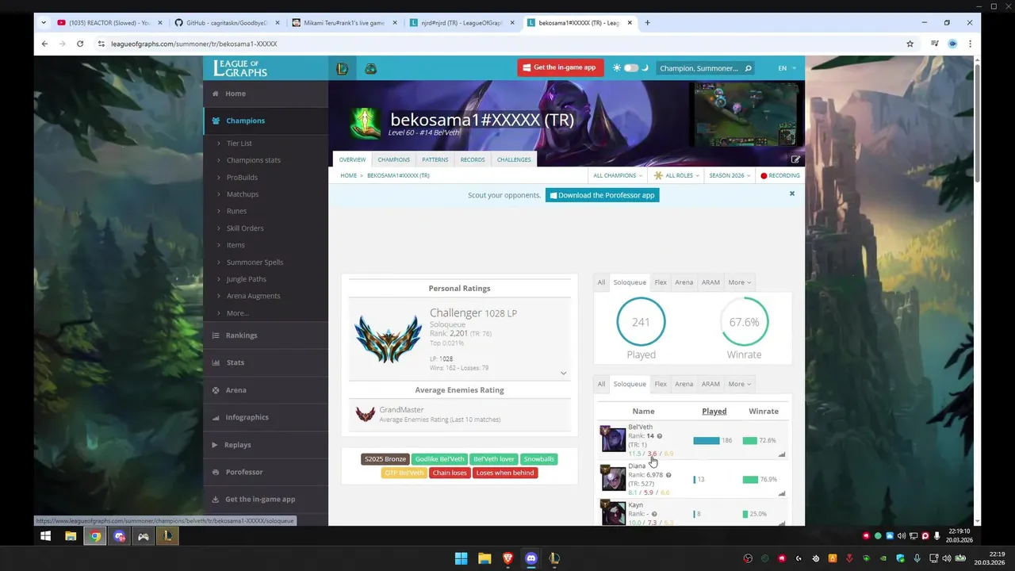Viewport: 1015px width, 571px height.
Task: Open the browser three-dot menu
Action: [970, 44]
